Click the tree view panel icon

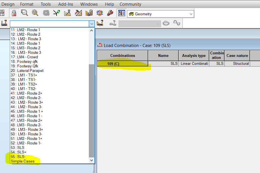pyautogui.click(x=121, y=13)
